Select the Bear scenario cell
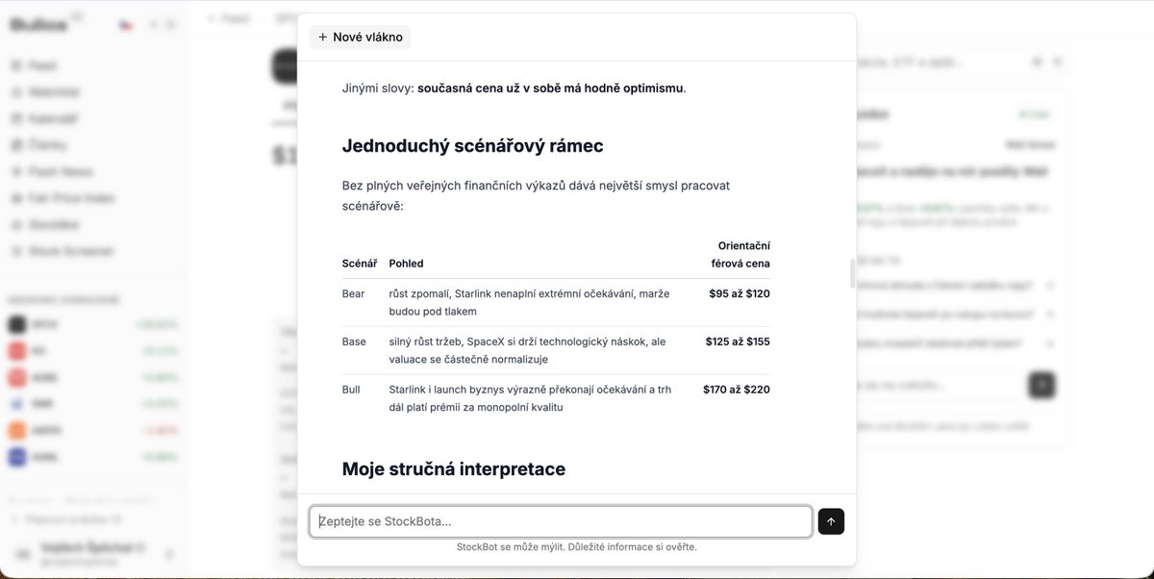 pyautogui.click(x=354, y=293)
